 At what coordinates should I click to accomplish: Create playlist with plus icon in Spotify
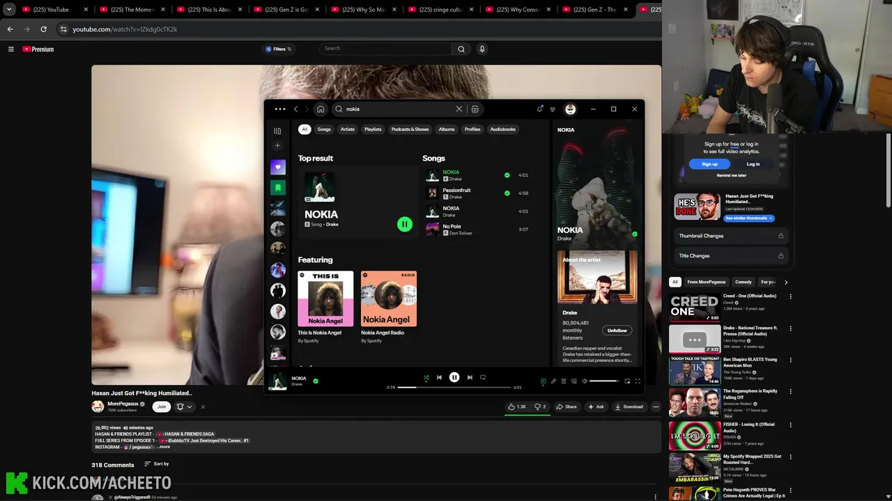pos(277,145)
